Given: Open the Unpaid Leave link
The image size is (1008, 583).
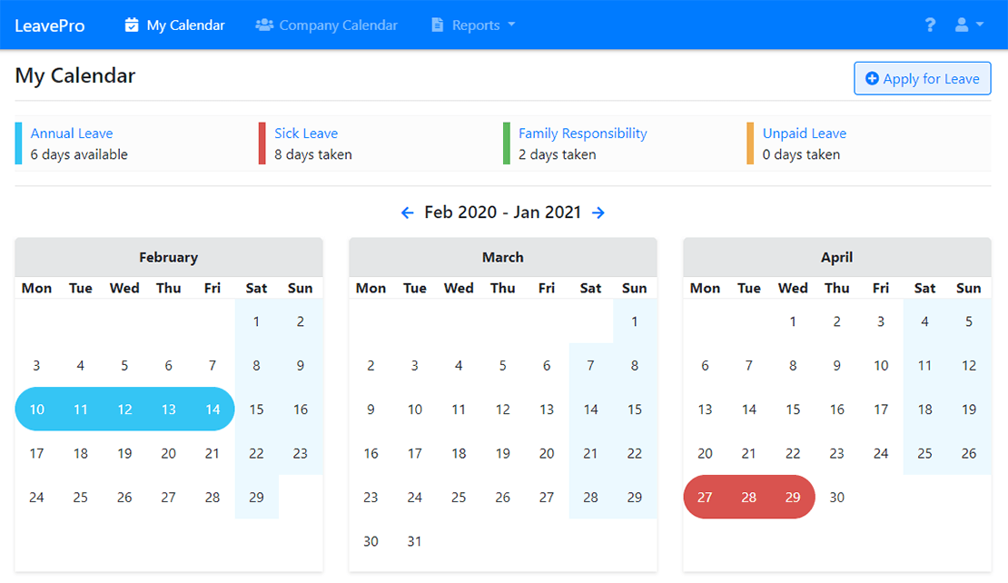Looking at the screenshot, I should (x=805, y=133).
